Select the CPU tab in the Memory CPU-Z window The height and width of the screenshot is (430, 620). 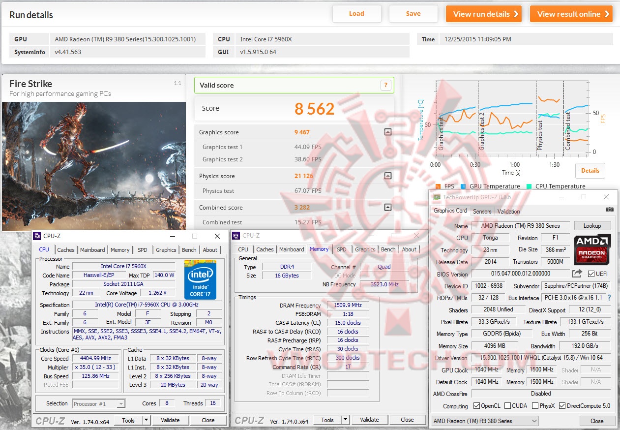(x=243, y=249)
